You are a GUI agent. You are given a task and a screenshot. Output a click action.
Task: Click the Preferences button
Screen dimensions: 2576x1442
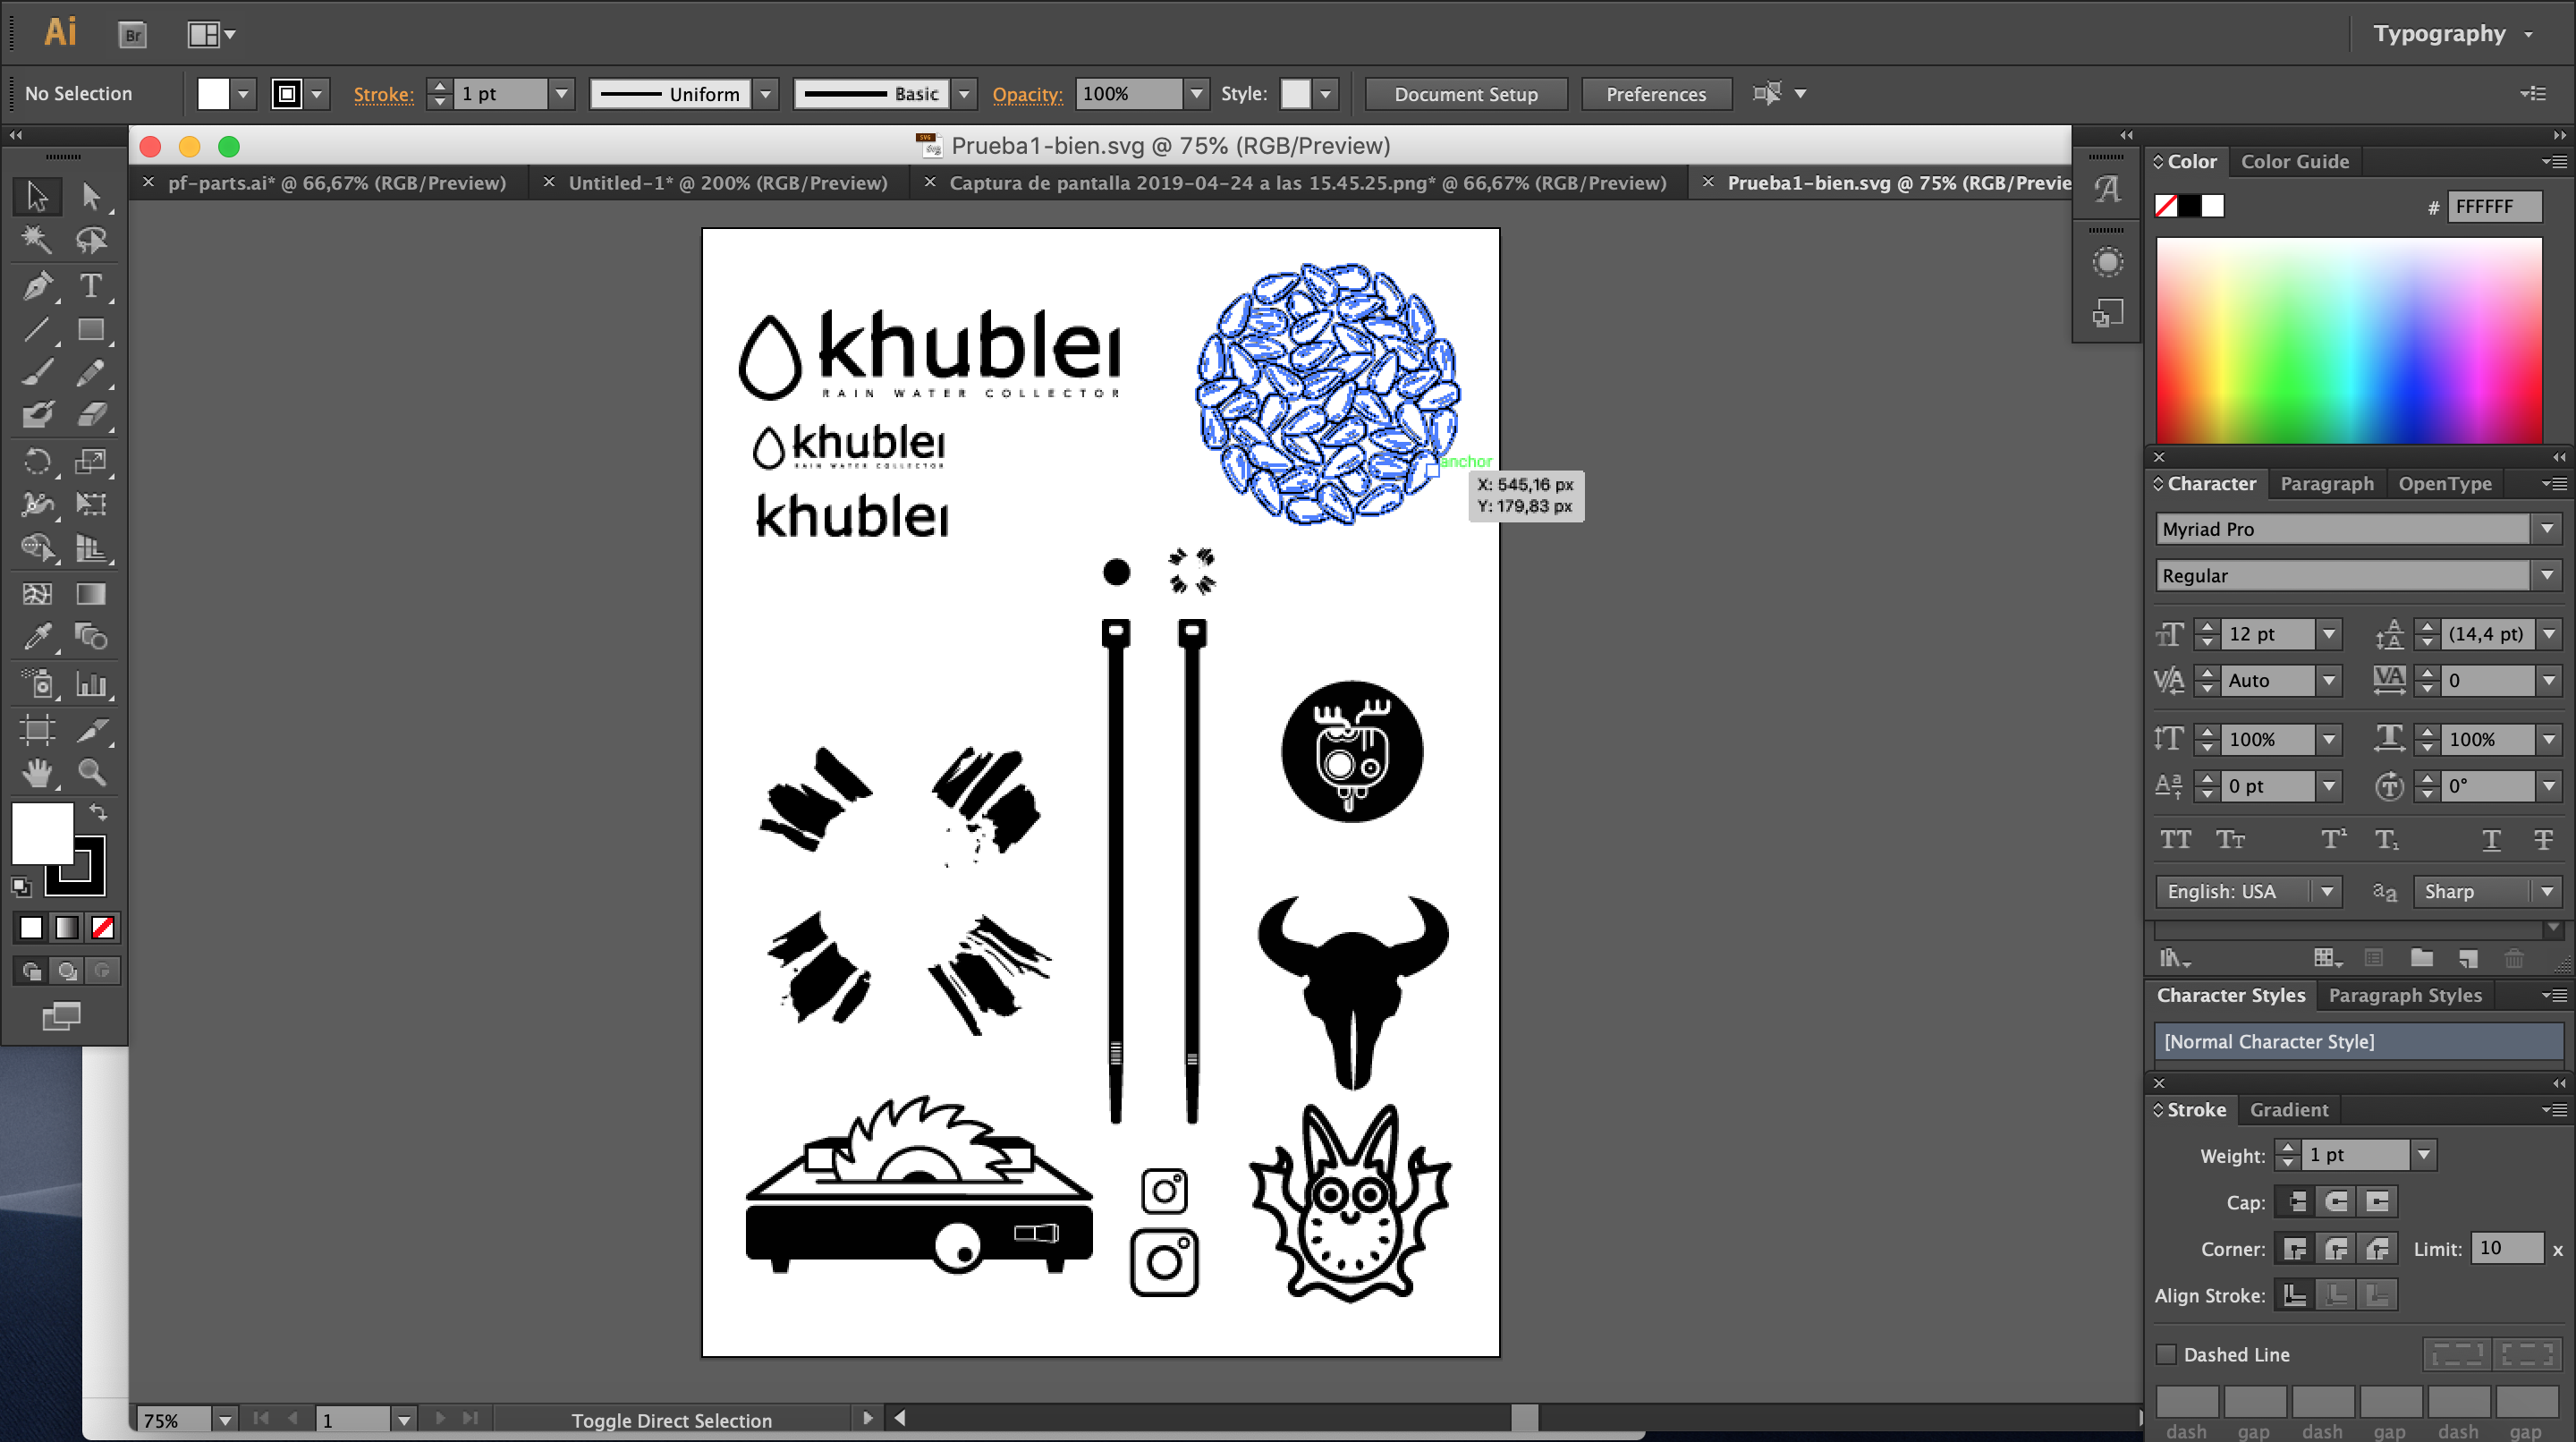pyautogui.click(x=1655, y=94)
